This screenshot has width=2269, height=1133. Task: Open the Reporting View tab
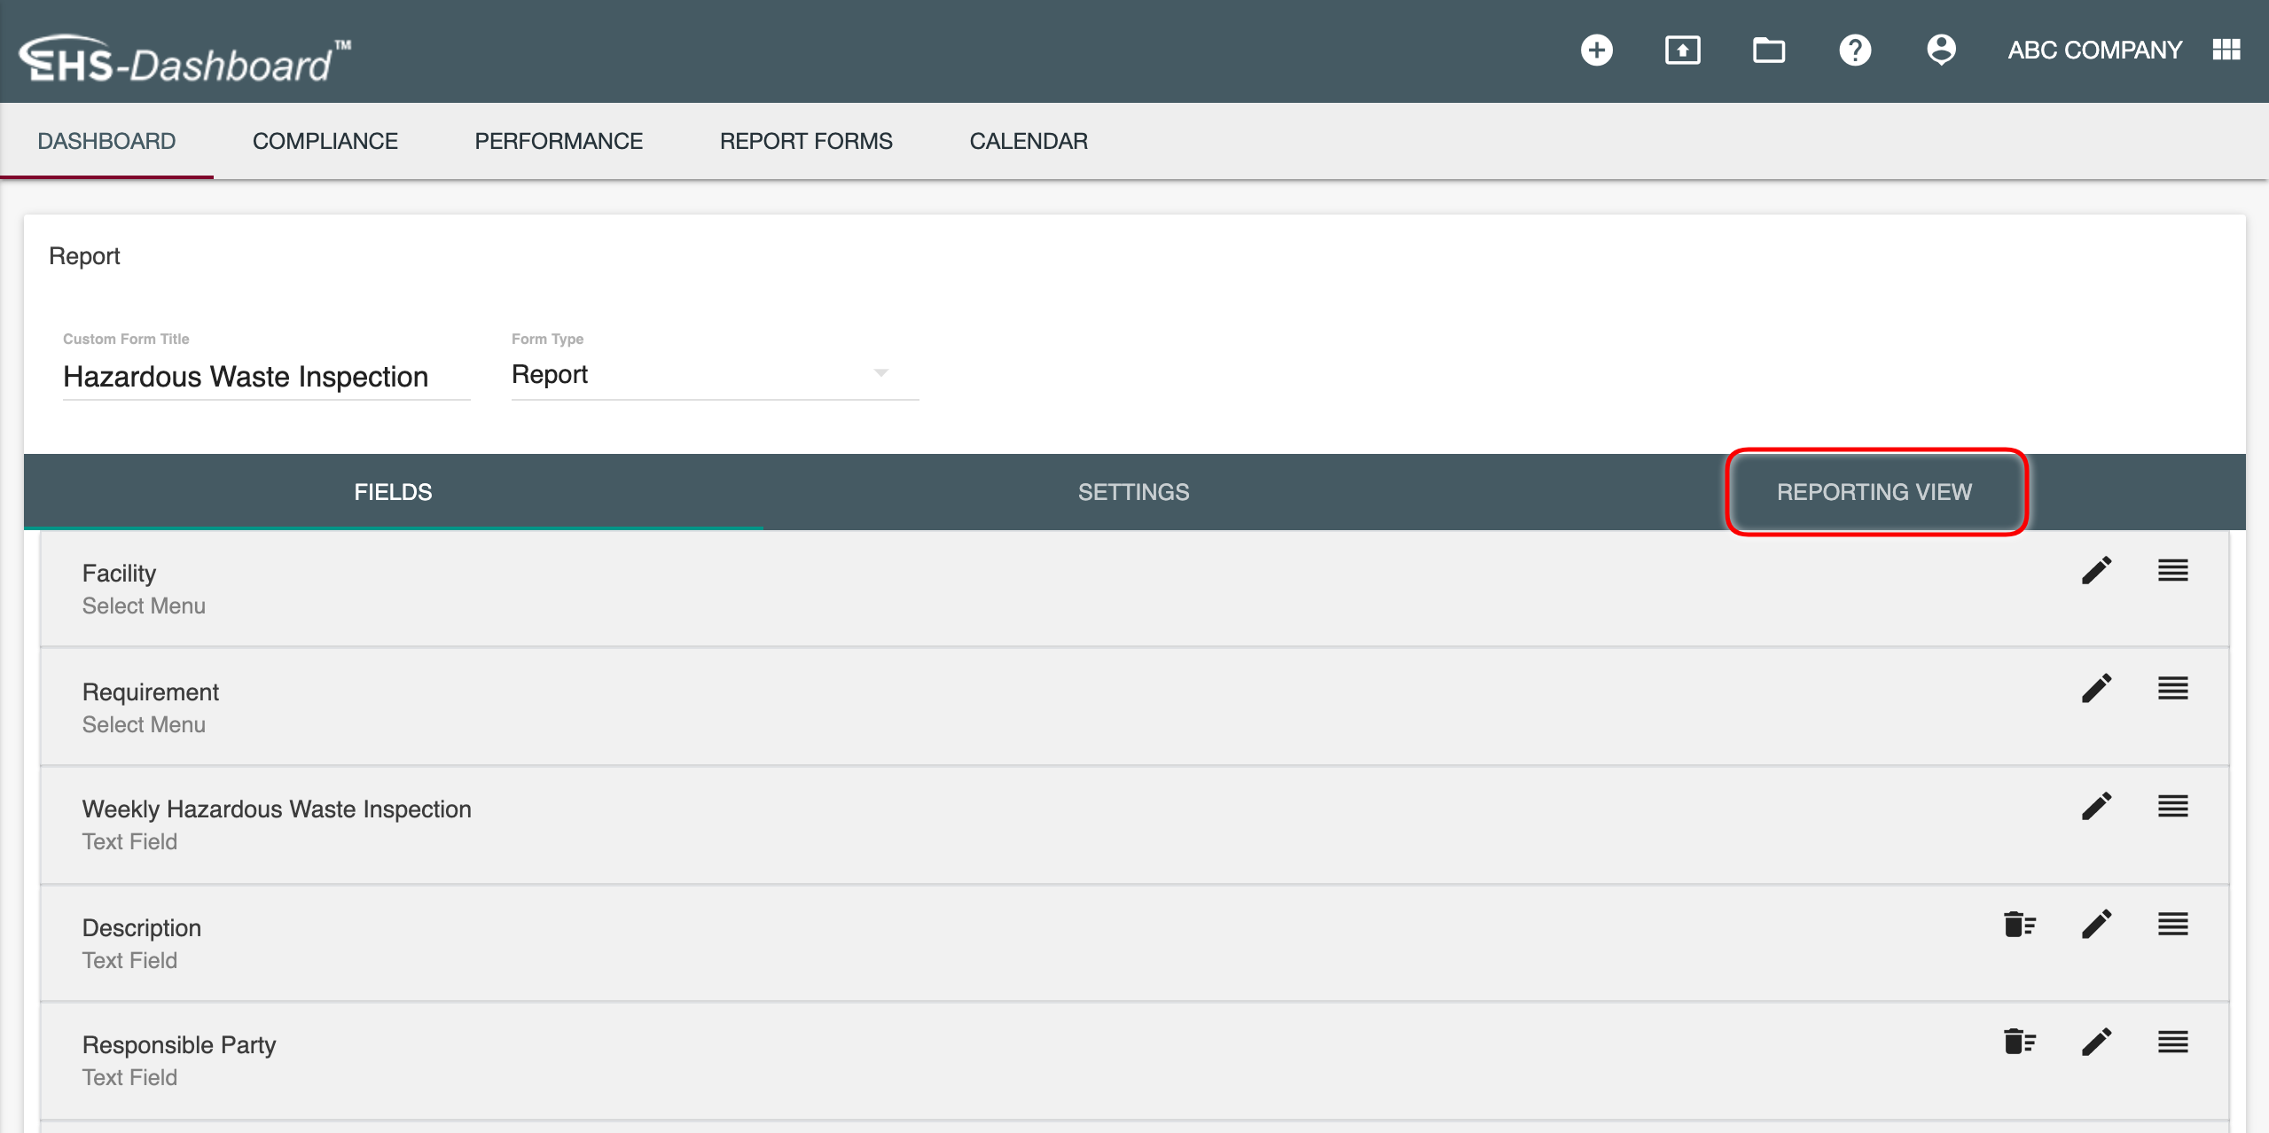[1874, 492]
